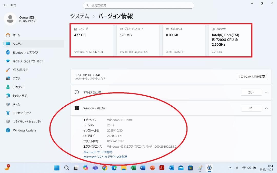This screenshot has width=277, height=173.
Task: Click the 設定の検索 search field
Action: pos(138,5)
